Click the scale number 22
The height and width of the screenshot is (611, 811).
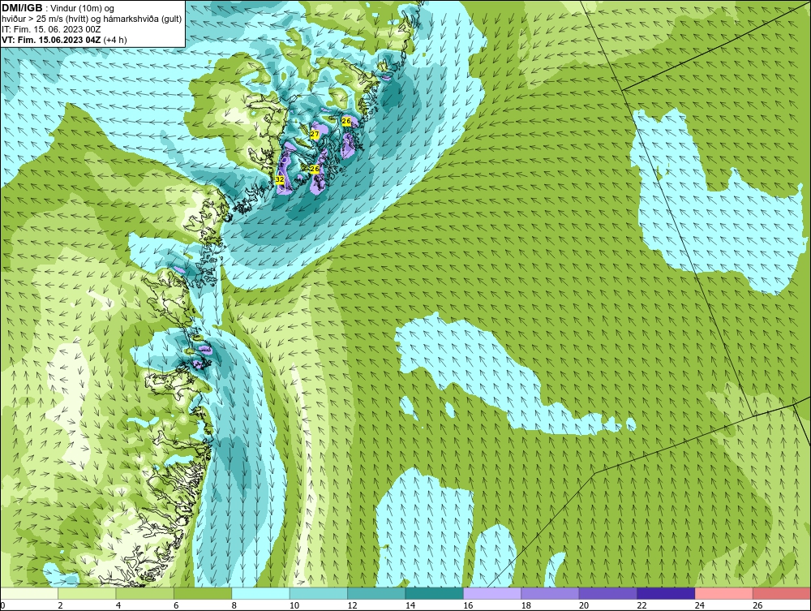(x=642, y=605)
